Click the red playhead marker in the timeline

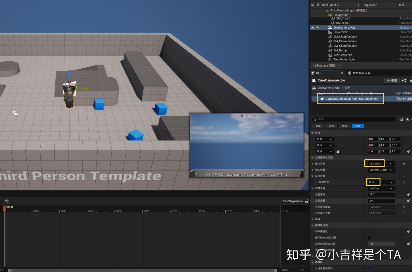(4, 209)
